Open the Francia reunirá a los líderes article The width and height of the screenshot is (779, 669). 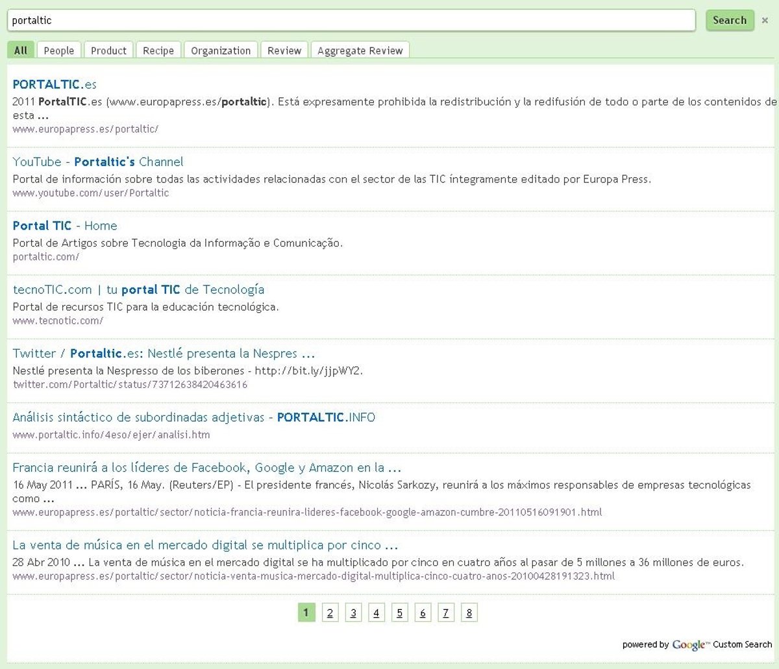pyautogui.click(x=206, y=468)
